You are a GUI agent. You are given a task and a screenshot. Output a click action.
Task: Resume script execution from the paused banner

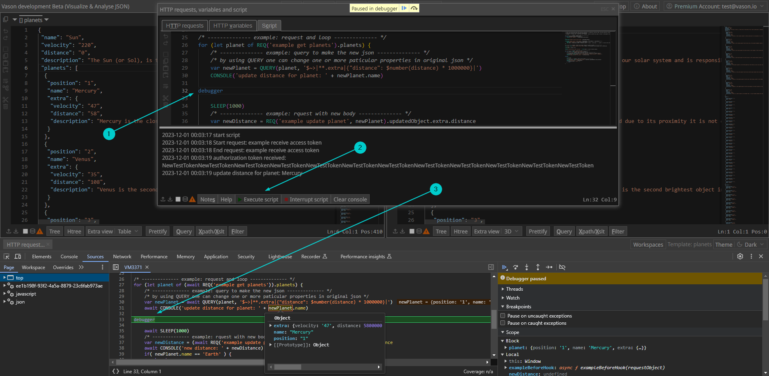(x=405, y=8)
